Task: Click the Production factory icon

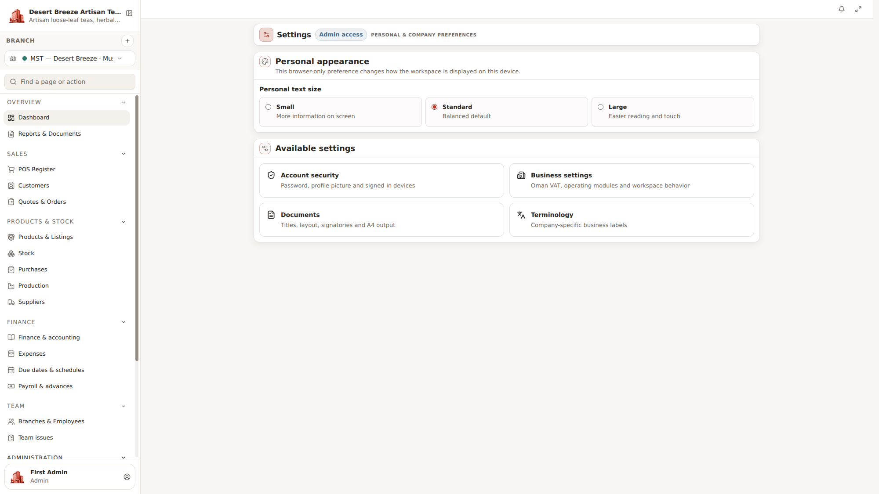Action: [x=11, y=286]
